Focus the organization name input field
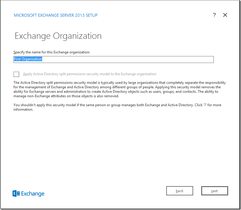Screen dimensions: 241x210 coord(114,59)
